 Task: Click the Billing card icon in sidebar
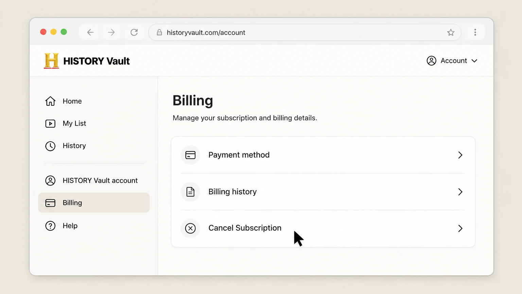pos(50,203)
